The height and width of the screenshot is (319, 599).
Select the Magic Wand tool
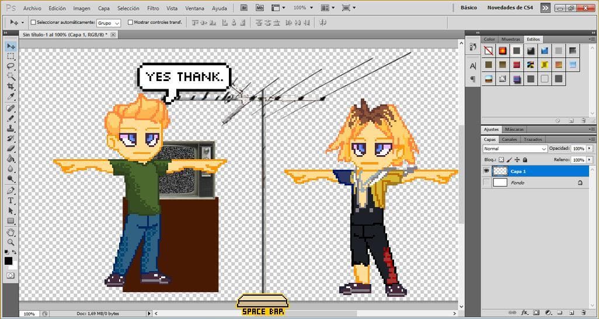[x=11, y=77]
